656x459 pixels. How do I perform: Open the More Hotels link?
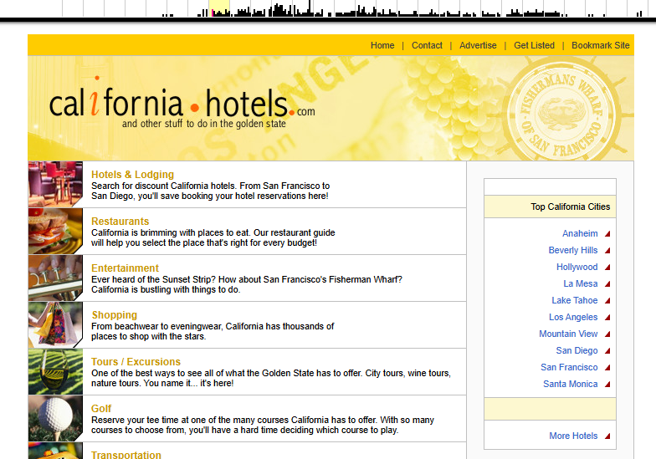[573, 436]
